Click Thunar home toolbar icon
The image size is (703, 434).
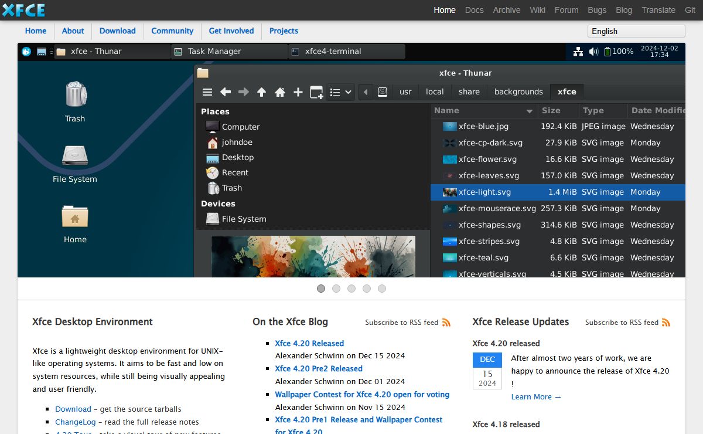280,92
